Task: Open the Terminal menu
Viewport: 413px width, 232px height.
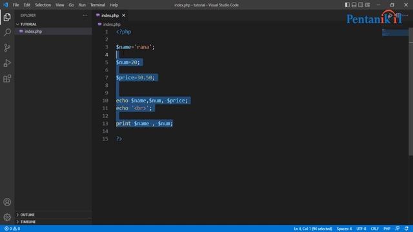Action: point(97,5)
